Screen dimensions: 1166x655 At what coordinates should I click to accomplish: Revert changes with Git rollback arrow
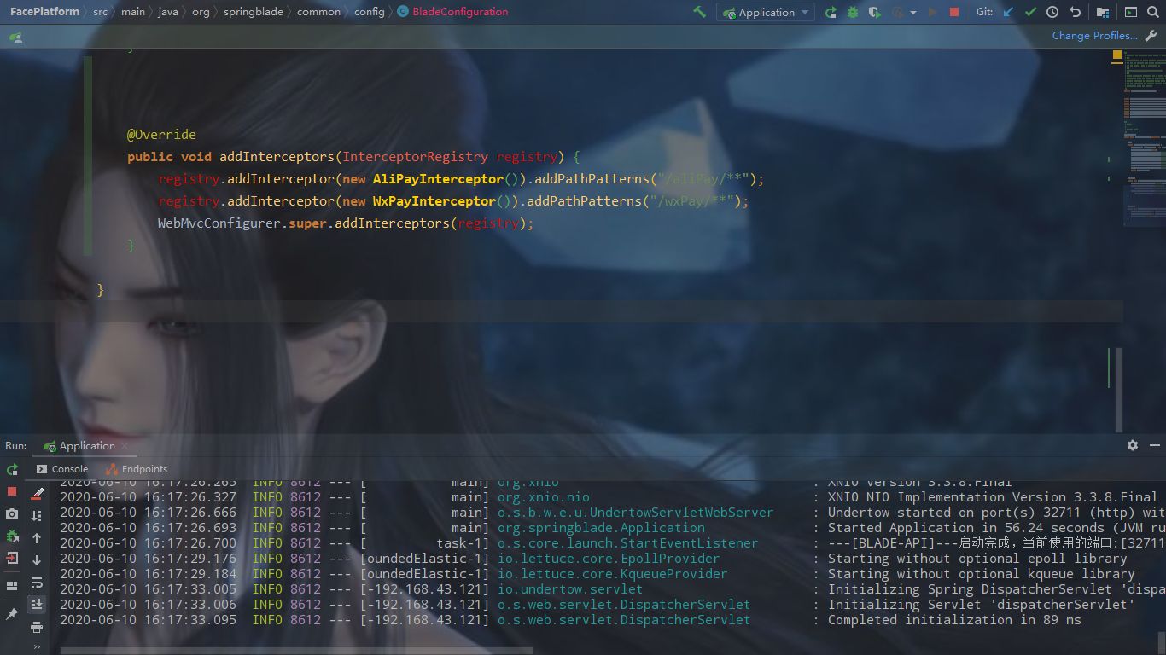tap(1075, 13)
